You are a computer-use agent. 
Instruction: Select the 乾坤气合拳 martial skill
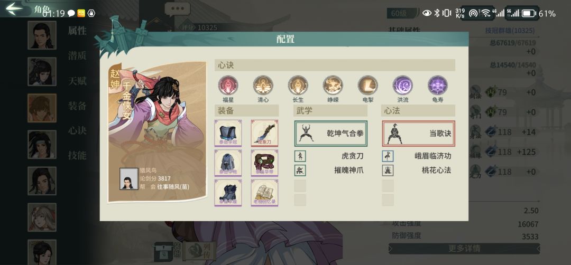pos(330,134)
